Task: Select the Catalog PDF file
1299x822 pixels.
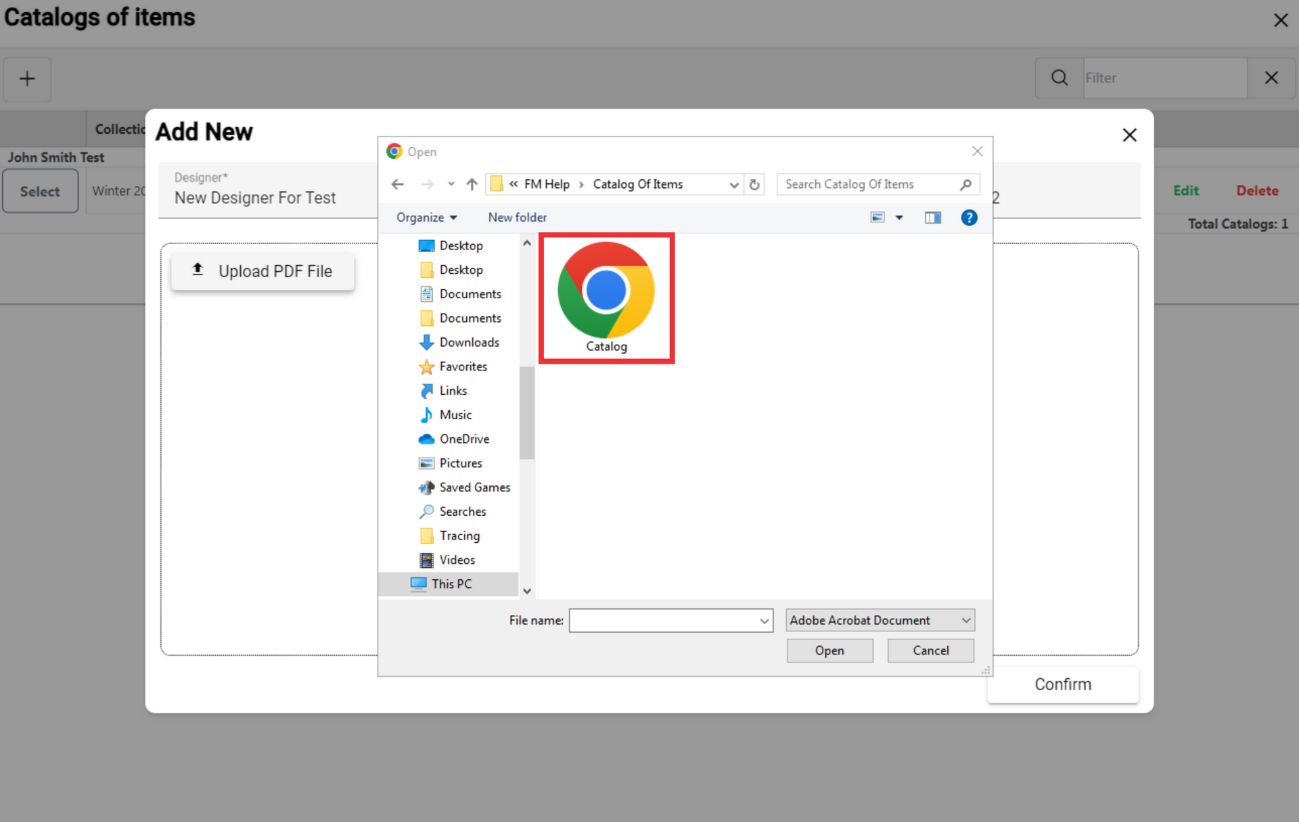Action: [x=606, y=298]
